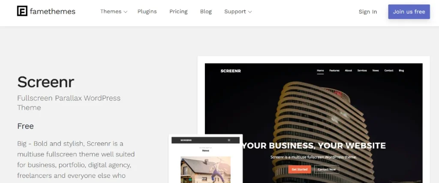Click the Get Started orange button
Screen dimensions: 439x183
point(299,169)
